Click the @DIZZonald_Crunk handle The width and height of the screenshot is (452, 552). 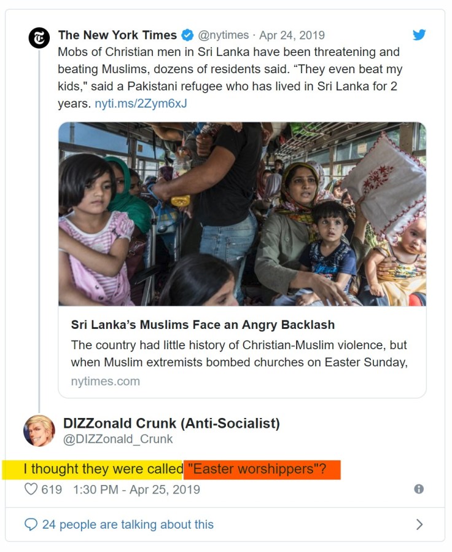pos(118,439)
